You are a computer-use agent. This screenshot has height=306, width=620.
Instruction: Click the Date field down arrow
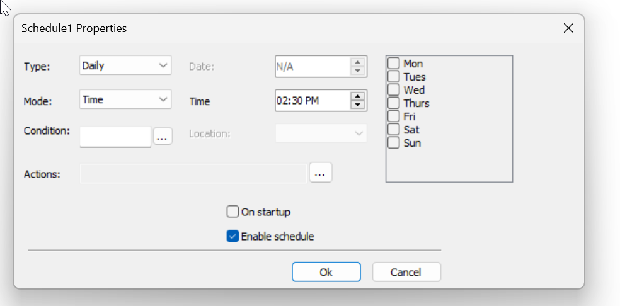coord(357,71)
